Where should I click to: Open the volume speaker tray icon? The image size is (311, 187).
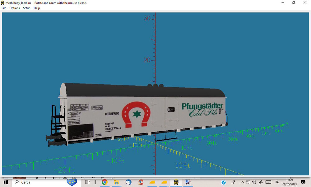[254, 182]
